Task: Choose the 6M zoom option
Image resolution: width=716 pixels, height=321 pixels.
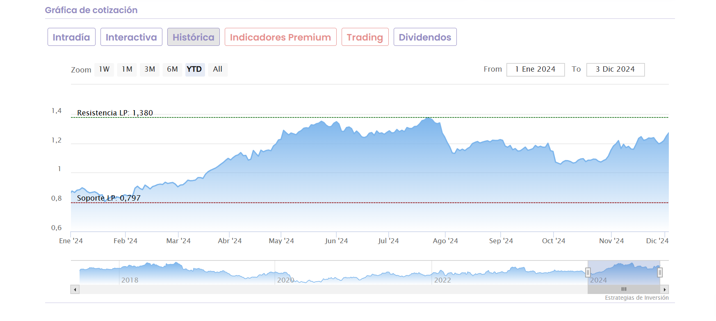Action: coord(172,70)
